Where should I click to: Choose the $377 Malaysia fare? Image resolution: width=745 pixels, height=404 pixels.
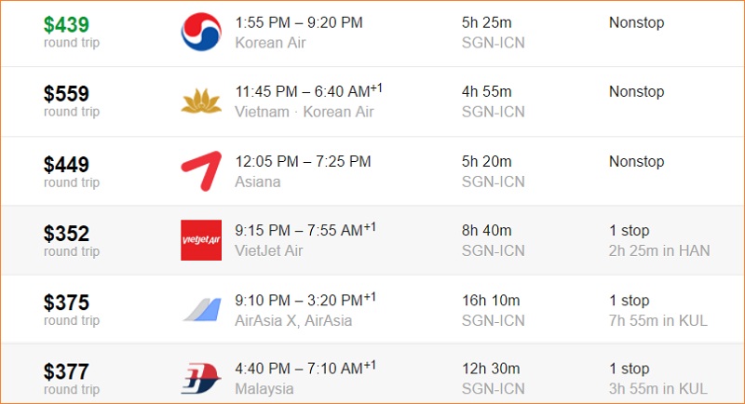66,371
